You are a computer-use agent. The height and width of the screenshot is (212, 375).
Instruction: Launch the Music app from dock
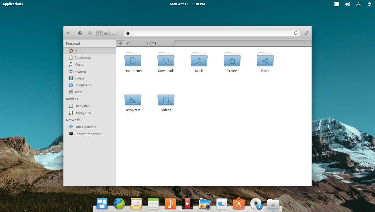(170, 204)
